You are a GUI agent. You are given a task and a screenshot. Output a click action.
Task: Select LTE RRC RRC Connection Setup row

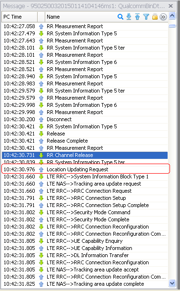[85, 198]
